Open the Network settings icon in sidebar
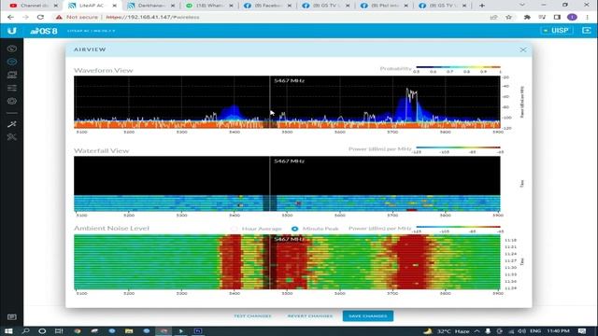 12,75
